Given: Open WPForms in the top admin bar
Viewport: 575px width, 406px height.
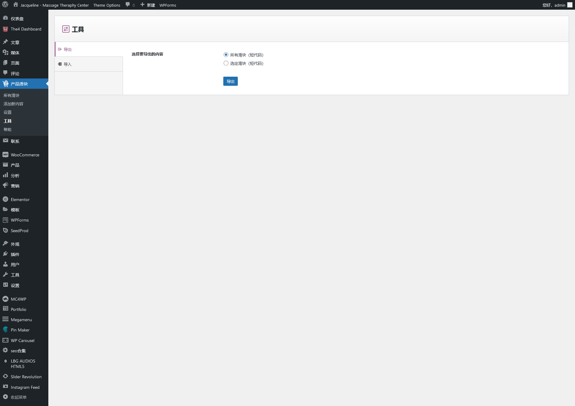Looking at the screenshot, I should click(x=168, y=5).
